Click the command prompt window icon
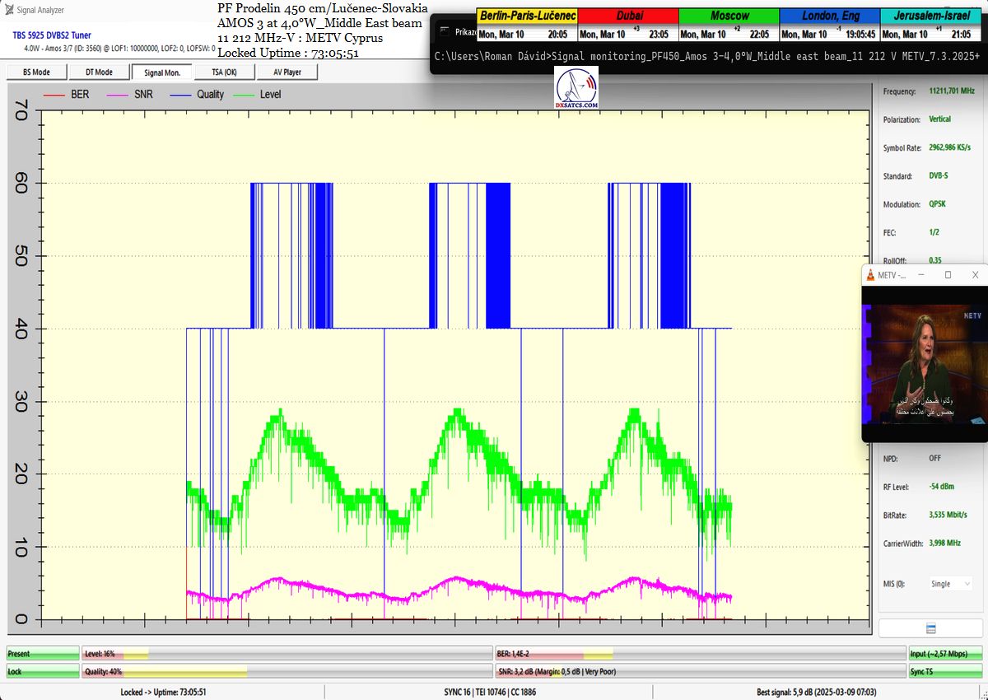The image size is (988, 700). (443, 31)
